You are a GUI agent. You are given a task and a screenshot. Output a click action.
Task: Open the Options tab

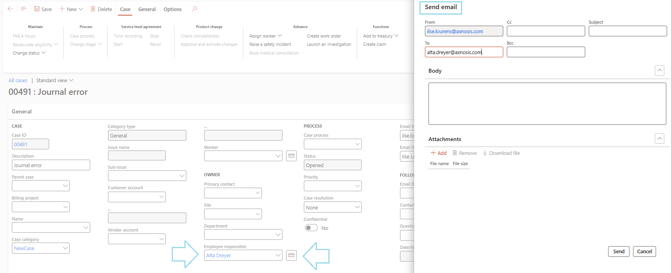point(172,9)
